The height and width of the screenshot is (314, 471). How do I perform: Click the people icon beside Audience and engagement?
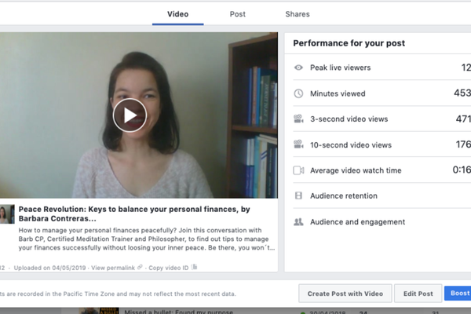coord(298,221)
